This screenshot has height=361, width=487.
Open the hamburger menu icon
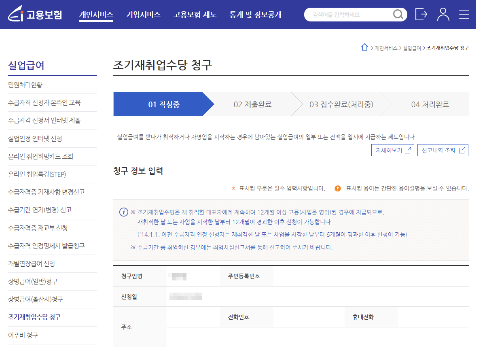464,14
